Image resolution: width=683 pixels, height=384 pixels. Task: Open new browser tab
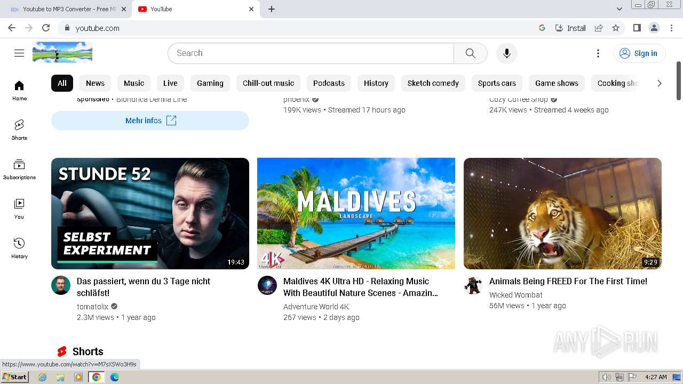click(272, 9)
